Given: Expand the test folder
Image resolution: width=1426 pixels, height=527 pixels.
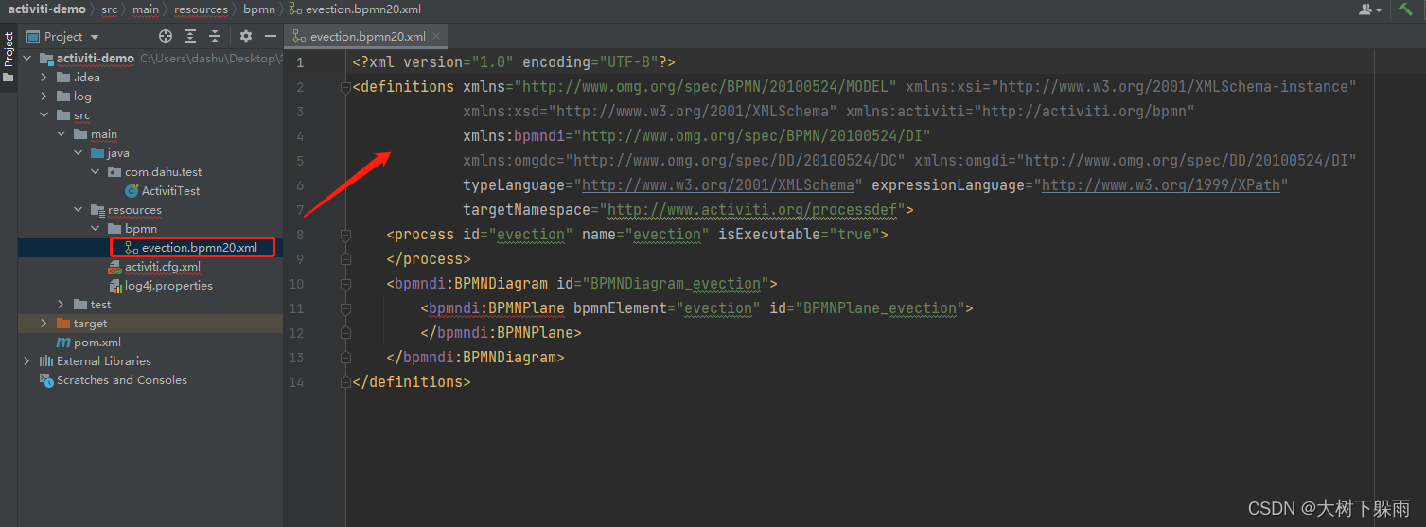Looking at the screenshot, I should coord(62,305).
